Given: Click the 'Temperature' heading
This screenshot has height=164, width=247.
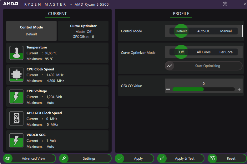Looking at the screenshot, I should (37, 47).
